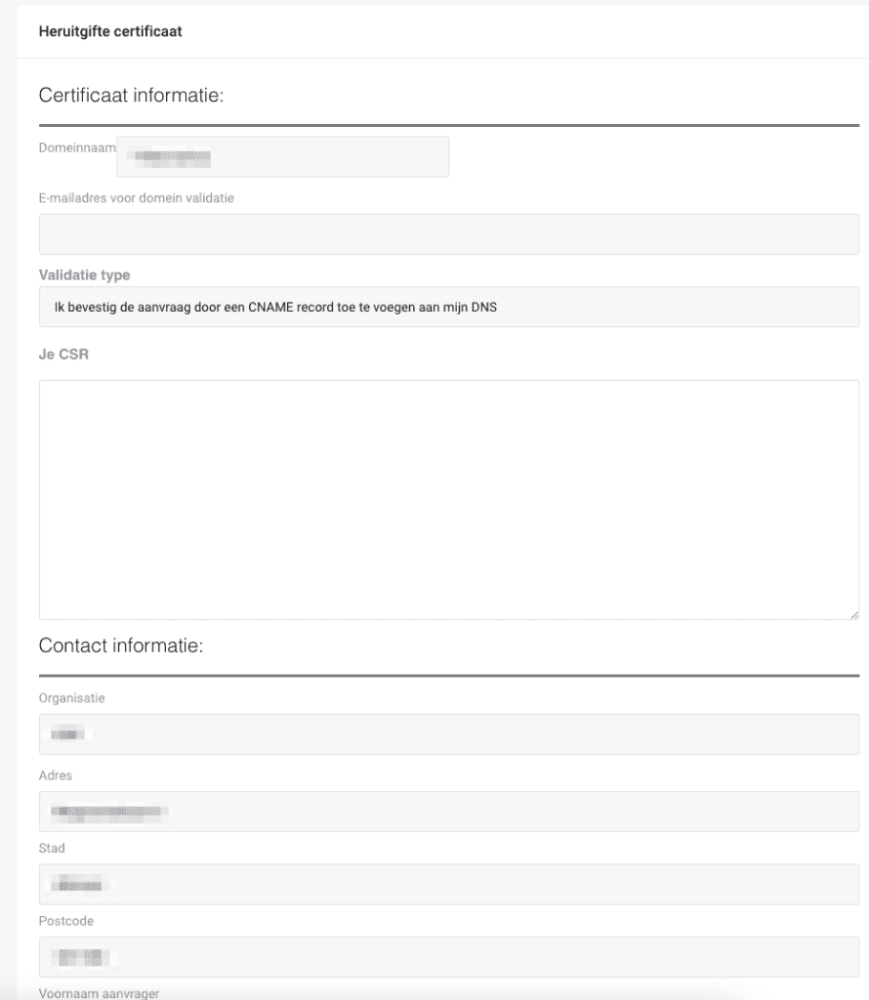Select the Organisatie input field
The height and width of the screenshot is (1000, 869).
(x=449, y=734)
